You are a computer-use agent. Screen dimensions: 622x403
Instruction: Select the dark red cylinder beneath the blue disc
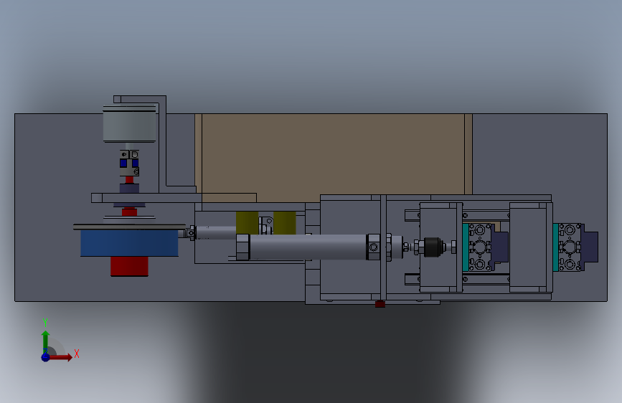(129, 266)
